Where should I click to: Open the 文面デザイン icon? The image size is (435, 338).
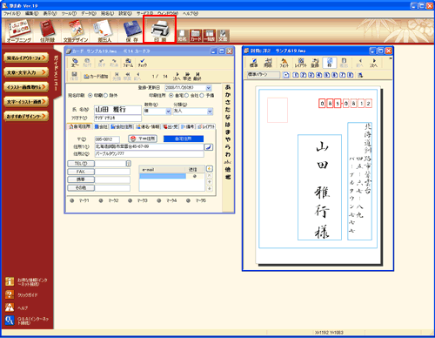tap(76, 31)
